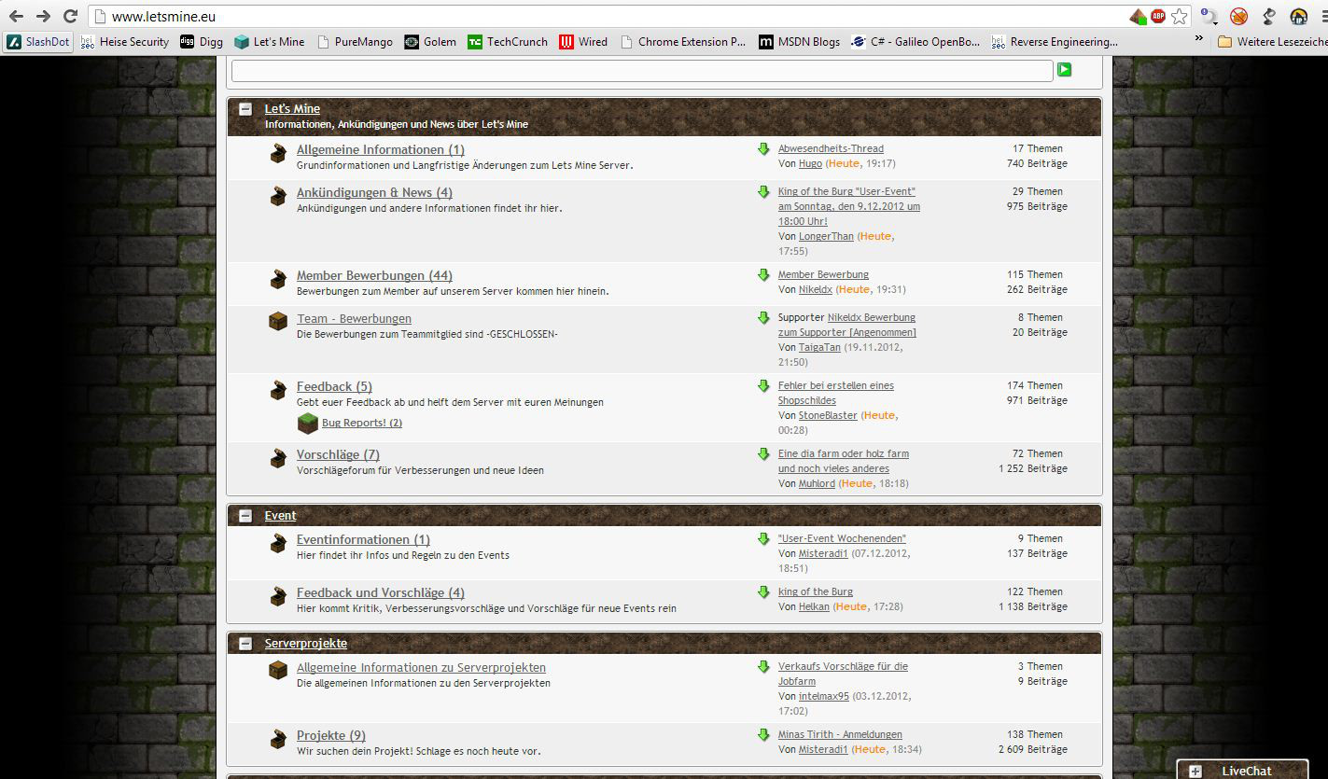Click the Adblock Plus icon in toolbar
The image size is (1328, 779).
click(x=1158, y=16)
